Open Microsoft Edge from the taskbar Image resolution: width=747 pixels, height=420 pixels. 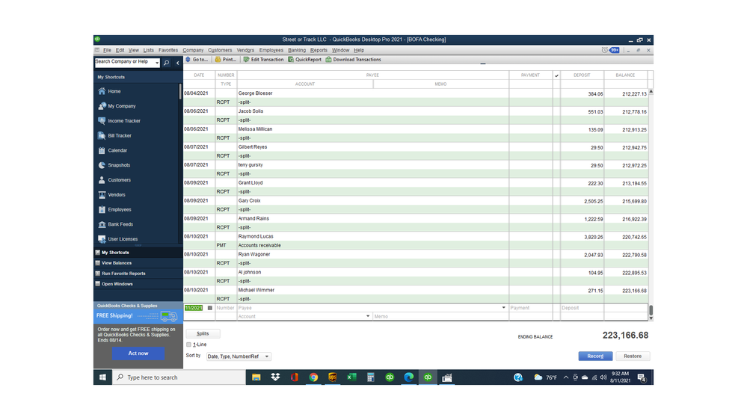tap(409, 377)
